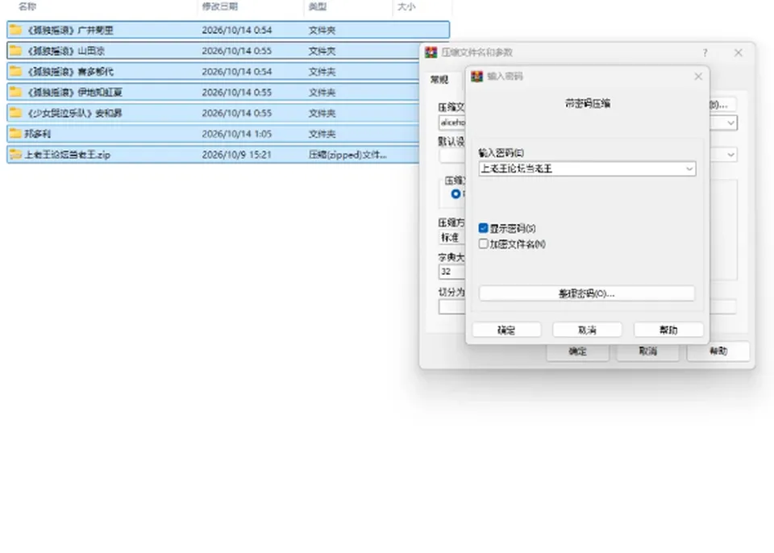Uncheck the 显示密码 checkbox
The height and width of the screenshot is (553, 774).
[x=483, y=228]
